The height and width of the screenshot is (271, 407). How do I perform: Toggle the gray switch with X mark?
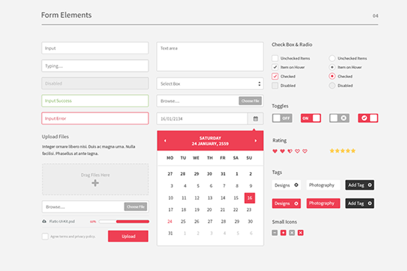click(x=339, y=118)
